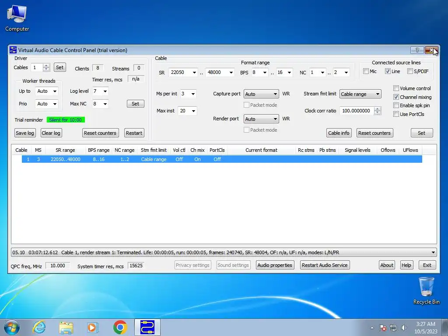The image size is (448, 336).
Task: Launch Internet Explorer from the taskbar
Action: point(39,327)
